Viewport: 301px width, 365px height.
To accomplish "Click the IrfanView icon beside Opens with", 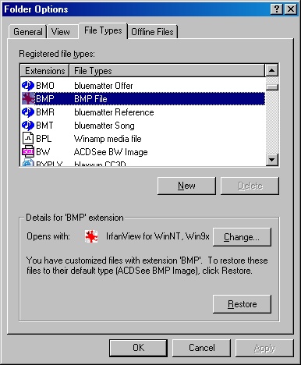I will pos(91,236).
